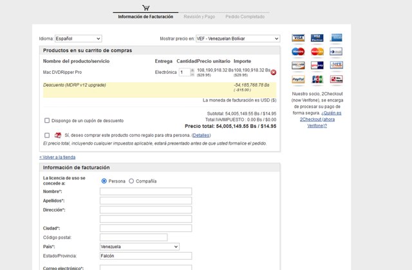Click the MasterCard logo
The image size is (412, 270).
(x=317, y=51)
